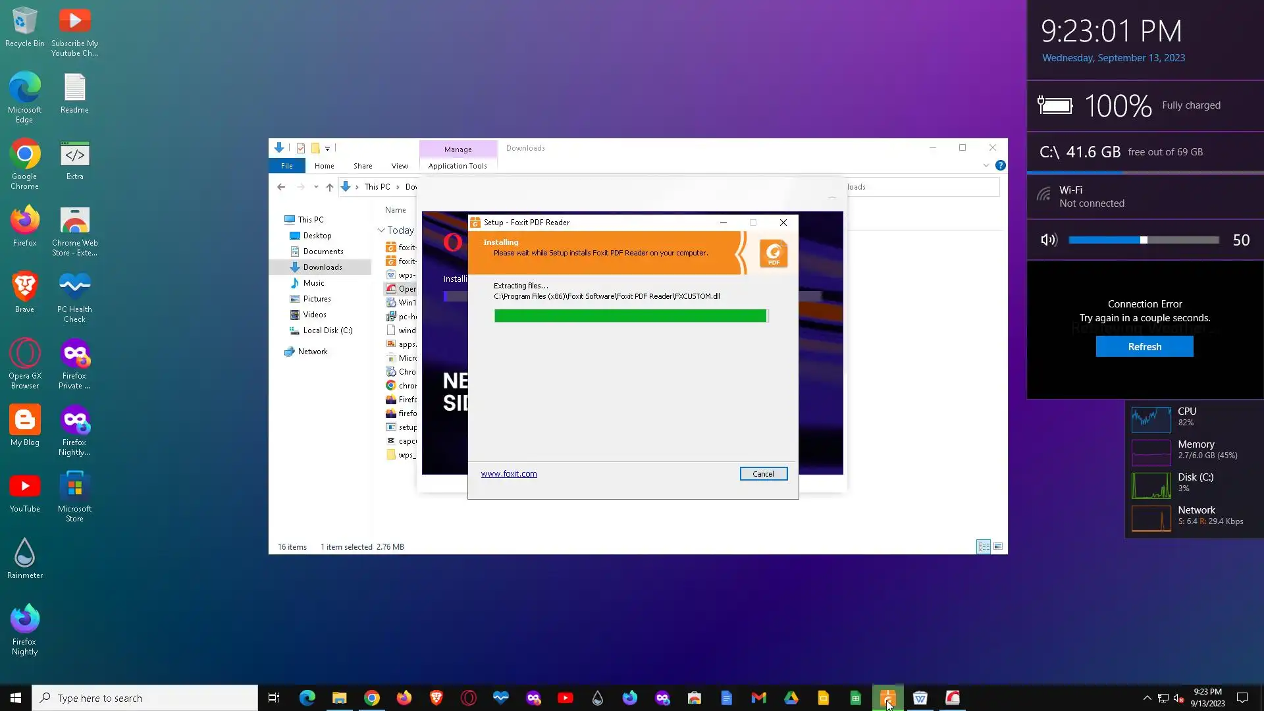Screen dimensions: 1264x711
Task: Switch to details view layout
Action: point(984,546)
